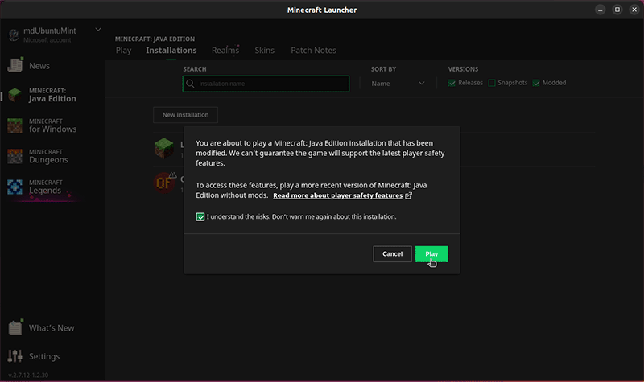Cancel the modified installation warning
The image size is (644, 382).
[x=392, y=253]
